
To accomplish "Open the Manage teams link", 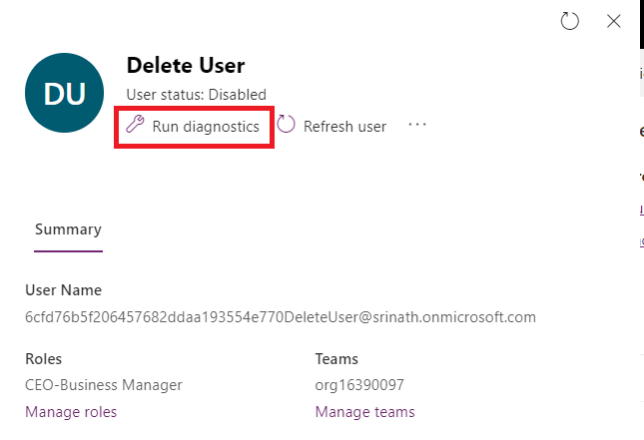I will 364,412.
